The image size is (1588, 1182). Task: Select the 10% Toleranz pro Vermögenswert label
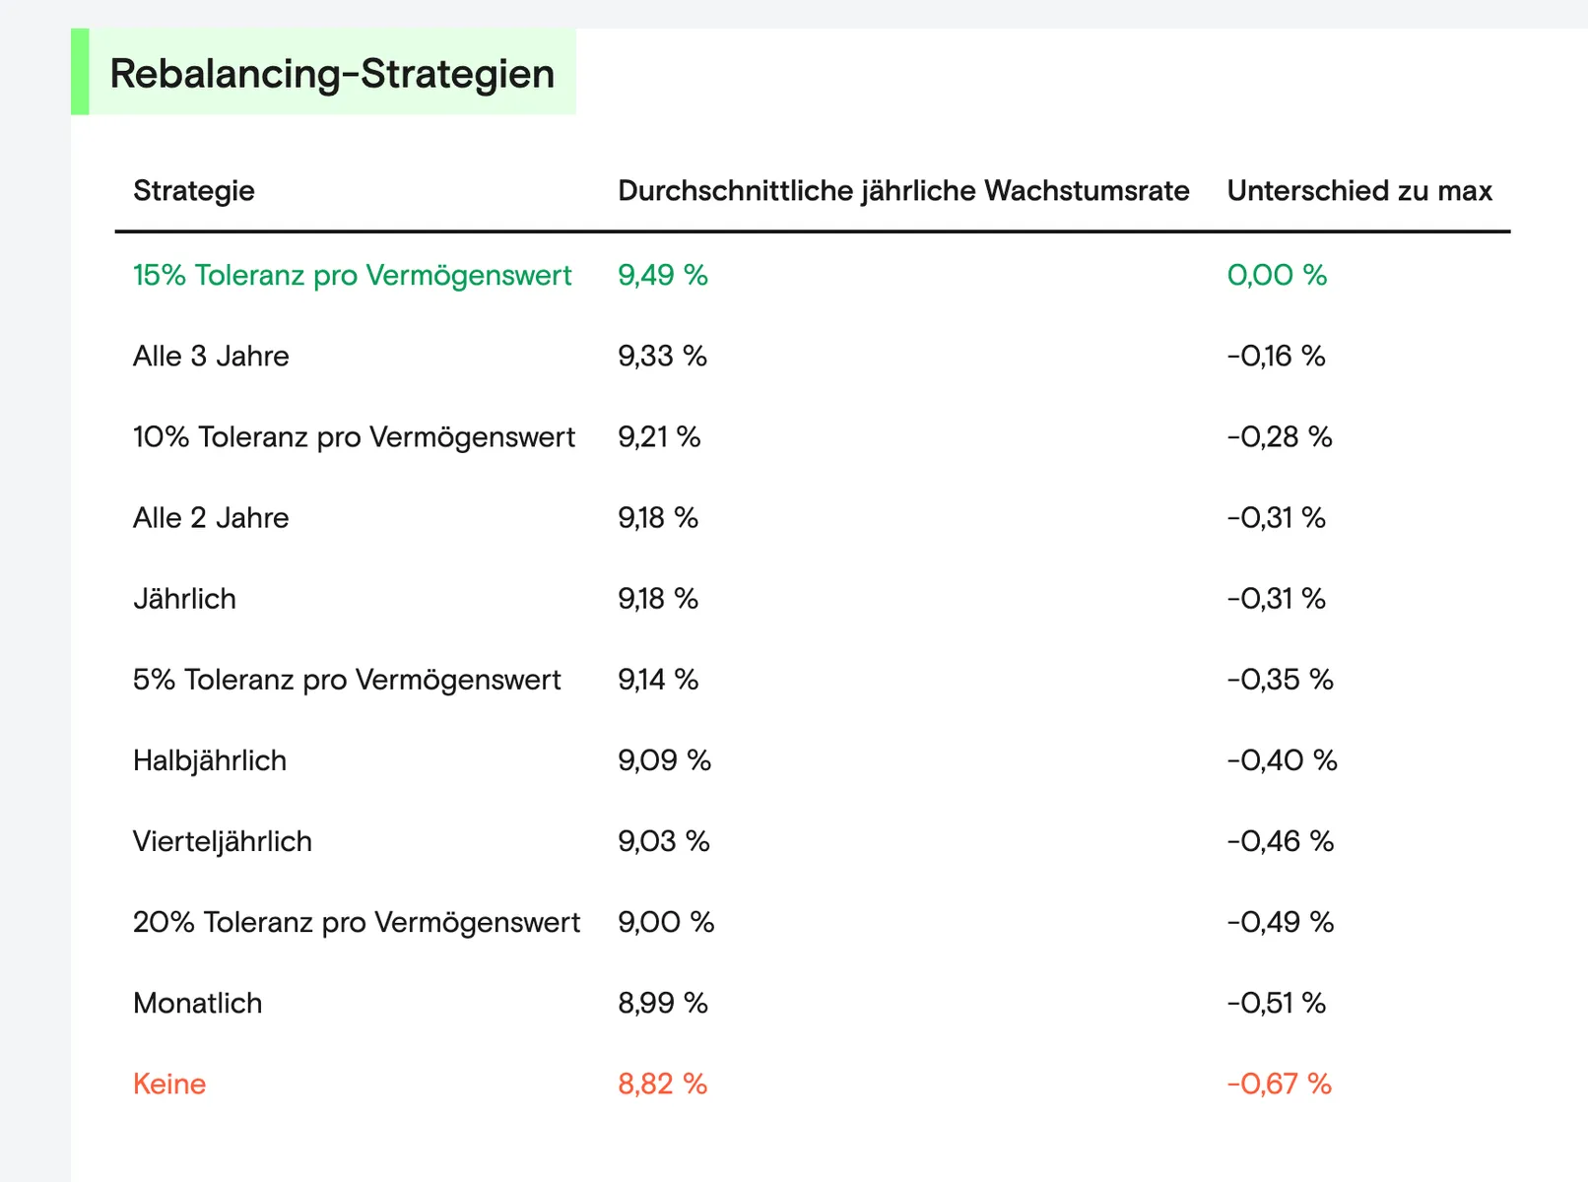(354, 436)
